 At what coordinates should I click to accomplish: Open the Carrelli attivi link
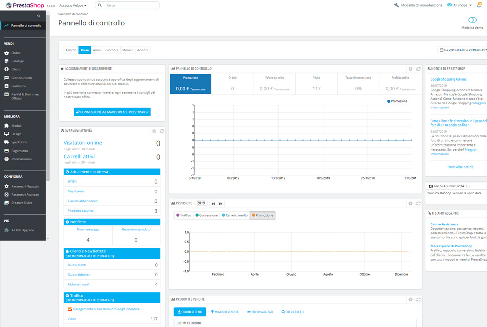tap(79, 157)
